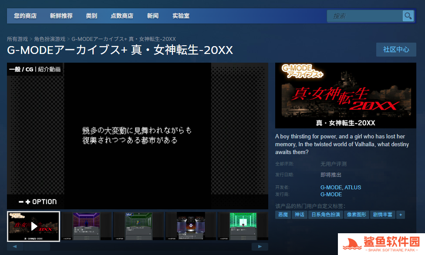Open the 社区中心 button
425x255 pixels.
tap(396, 50)
